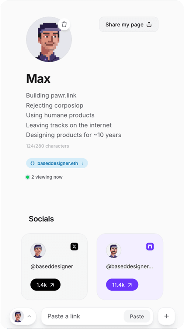Click the X logo on the Twitter card

point(74,246)
